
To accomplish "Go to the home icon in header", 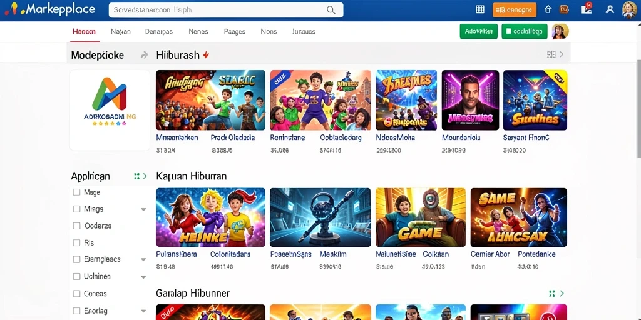I will click(548, 9).
